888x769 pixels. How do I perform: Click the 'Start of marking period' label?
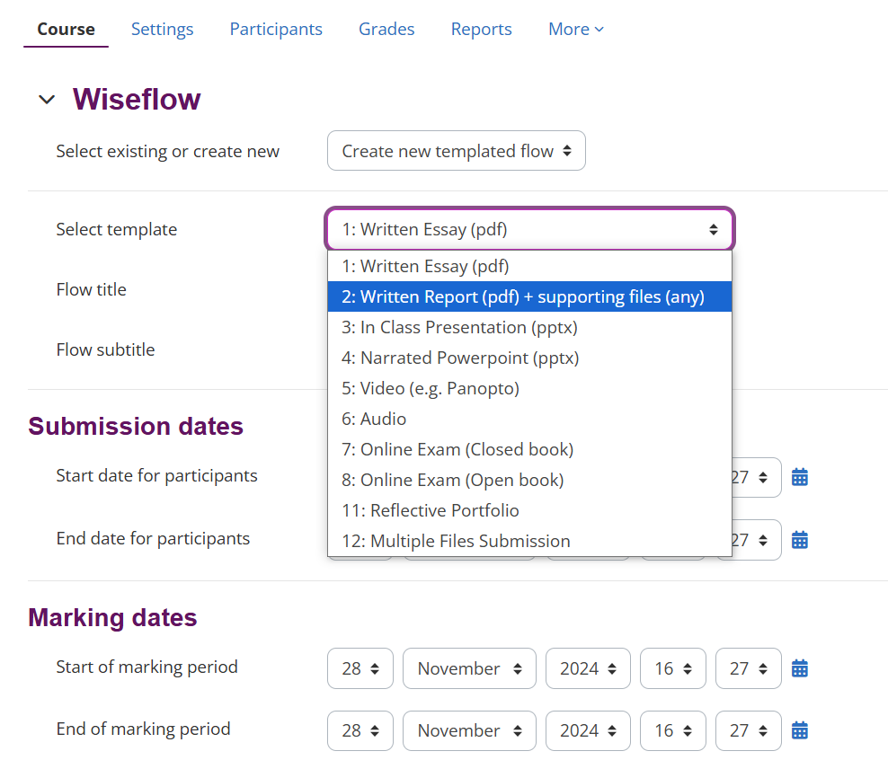[x=147, y=667]
